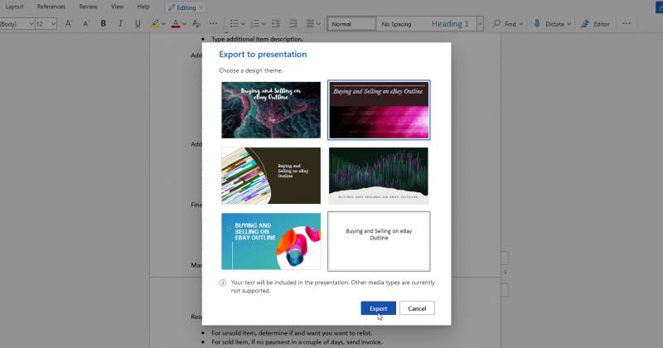Viewport: 663px width, 348px height.
Task: Toggle Underline formatting
Action: [137, 24]
